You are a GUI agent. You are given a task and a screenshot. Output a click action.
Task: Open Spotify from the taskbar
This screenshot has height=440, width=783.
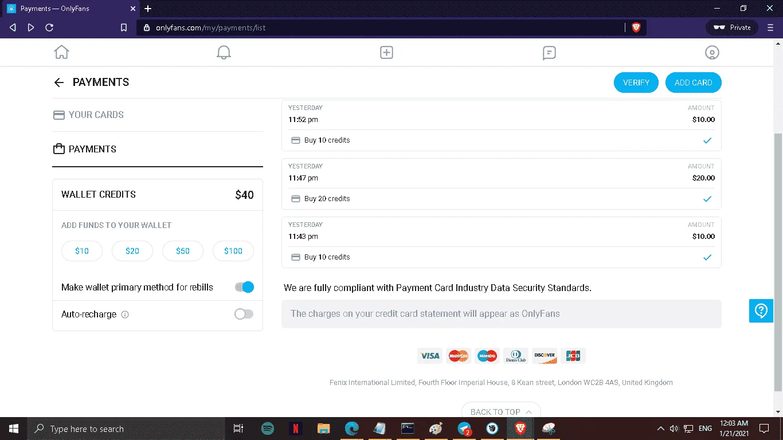point(267,429)
